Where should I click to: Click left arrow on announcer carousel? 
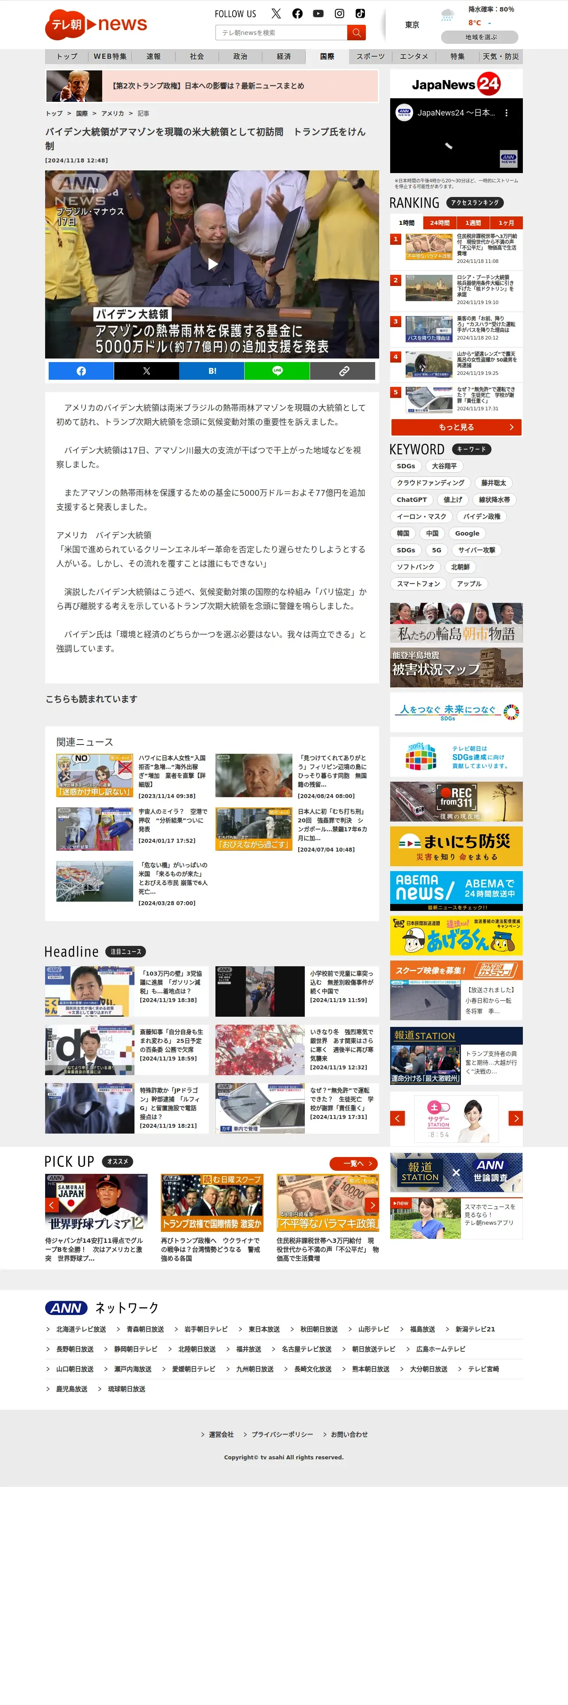click(x=397, y=1118)
